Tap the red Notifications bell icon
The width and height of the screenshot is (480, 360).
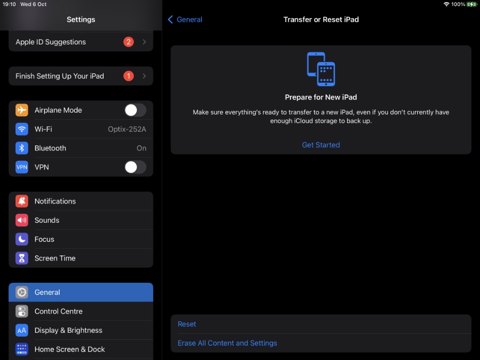(x=22, y=201)
